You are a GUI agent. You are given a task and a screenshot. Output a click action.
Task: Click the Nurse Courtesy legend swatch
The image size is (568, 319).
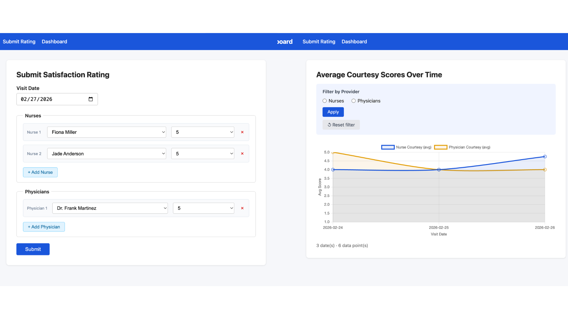pos(388,147)
